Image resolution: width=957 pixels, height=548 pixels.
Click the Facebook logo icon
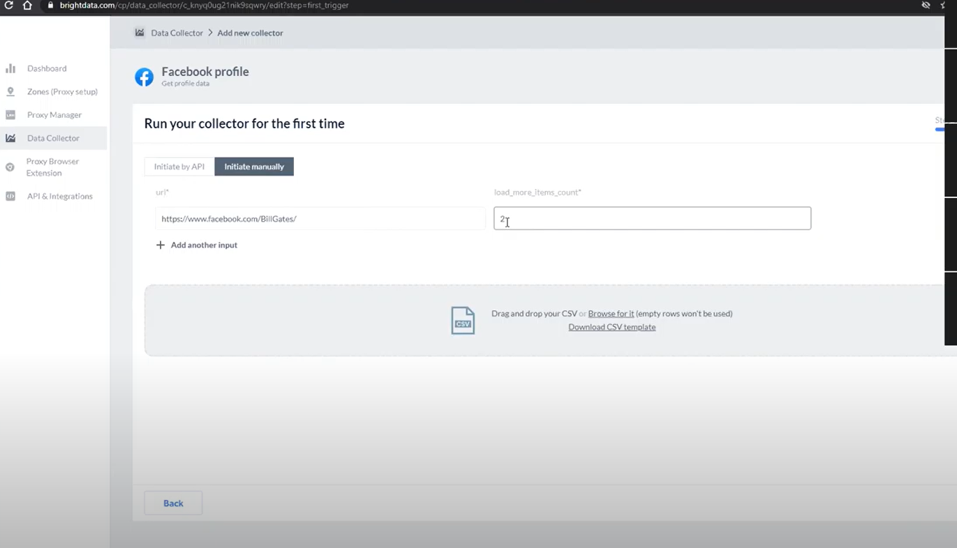(x=144, y=77)
